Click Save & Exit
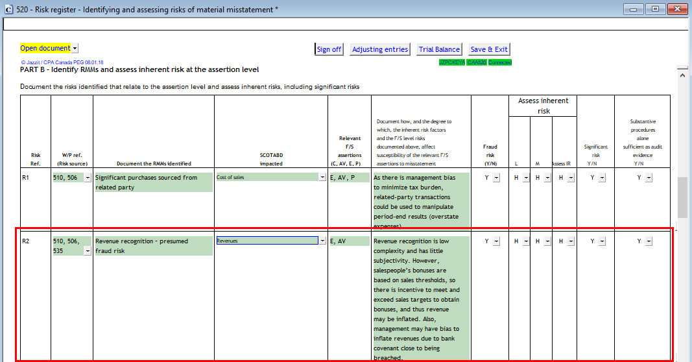The height and width of the screenshot is (362, 692). click(x=489, y=49)
